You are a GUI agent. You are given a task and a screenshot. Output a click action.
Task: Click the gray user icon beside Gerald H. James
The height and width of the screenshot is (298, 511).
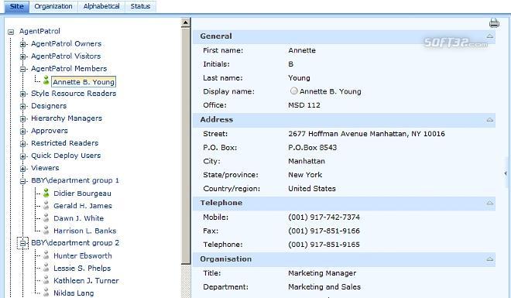(x=46, y=205)
